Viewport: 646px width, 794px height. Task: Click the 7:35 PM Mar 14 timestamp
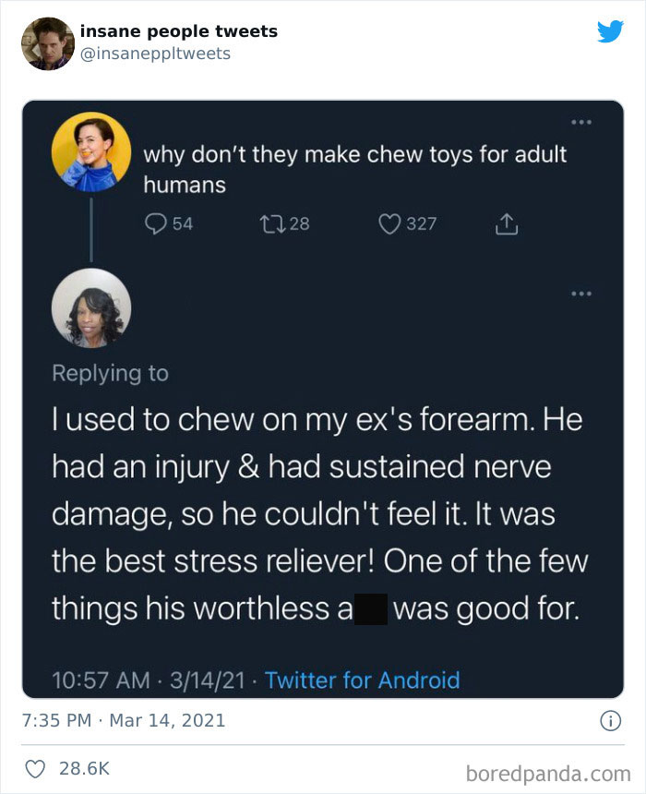(125, 720)
